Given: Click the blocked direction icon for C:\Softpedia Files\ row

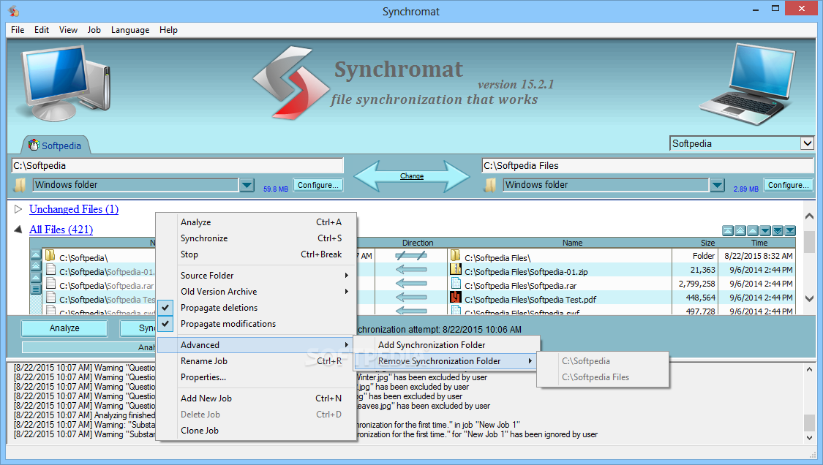Looking at the screenshot, I should pyautogui.click(x=411, y=256).
